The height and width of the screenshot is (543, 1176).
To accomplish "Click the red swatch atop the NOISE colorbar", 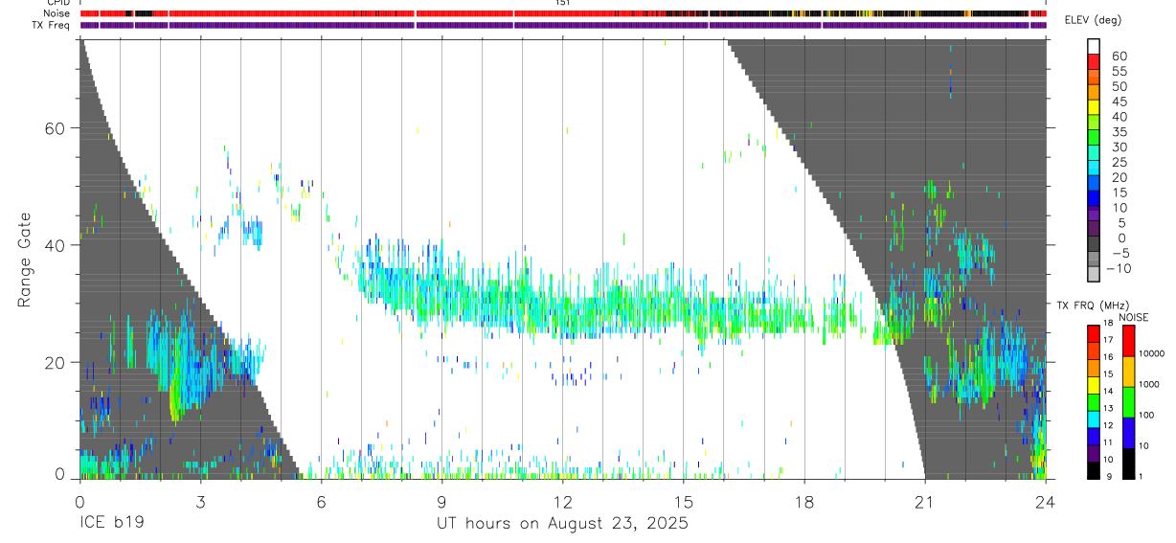I will (x=1128, y=341).
